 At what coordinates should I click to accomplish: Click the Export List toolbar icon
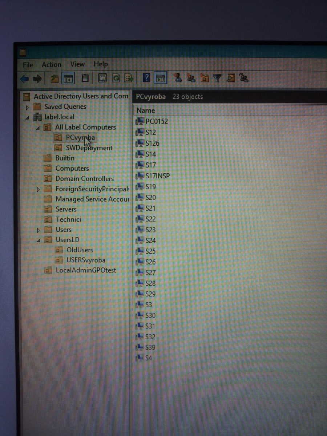click(x=129, y=78)
